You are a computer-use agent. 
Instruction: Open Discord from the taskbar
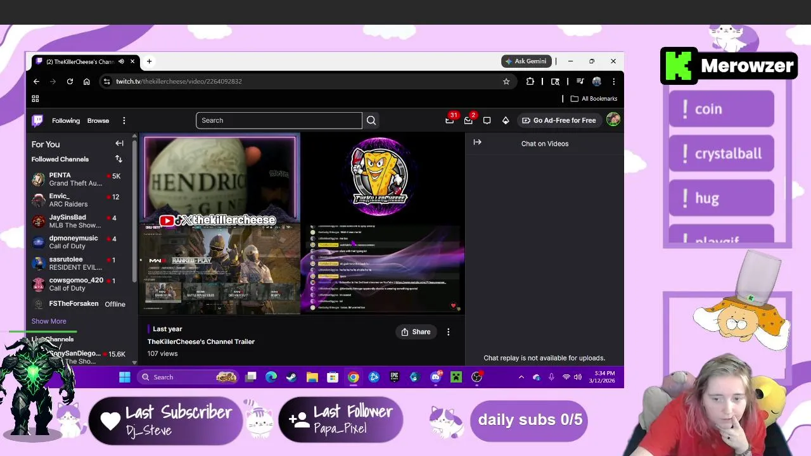(435, 377)
